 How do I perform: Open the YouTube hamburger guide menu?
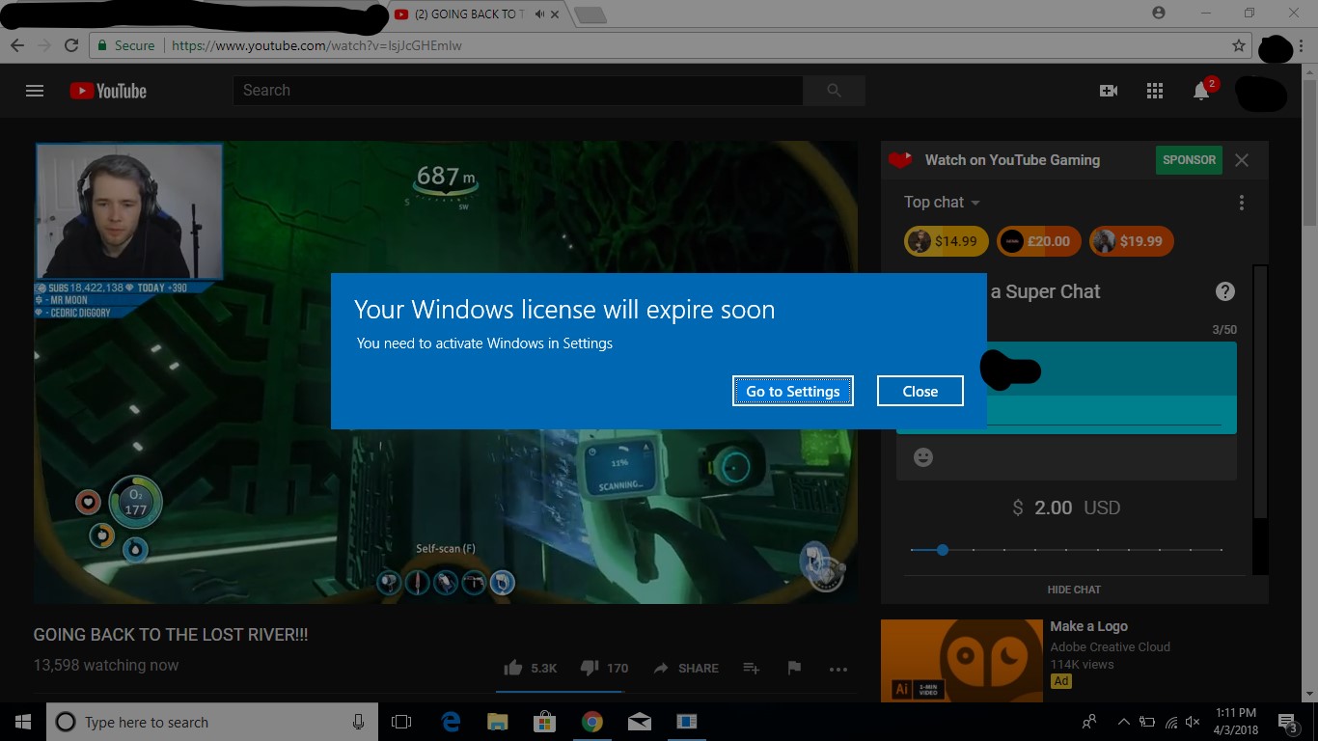35,91
